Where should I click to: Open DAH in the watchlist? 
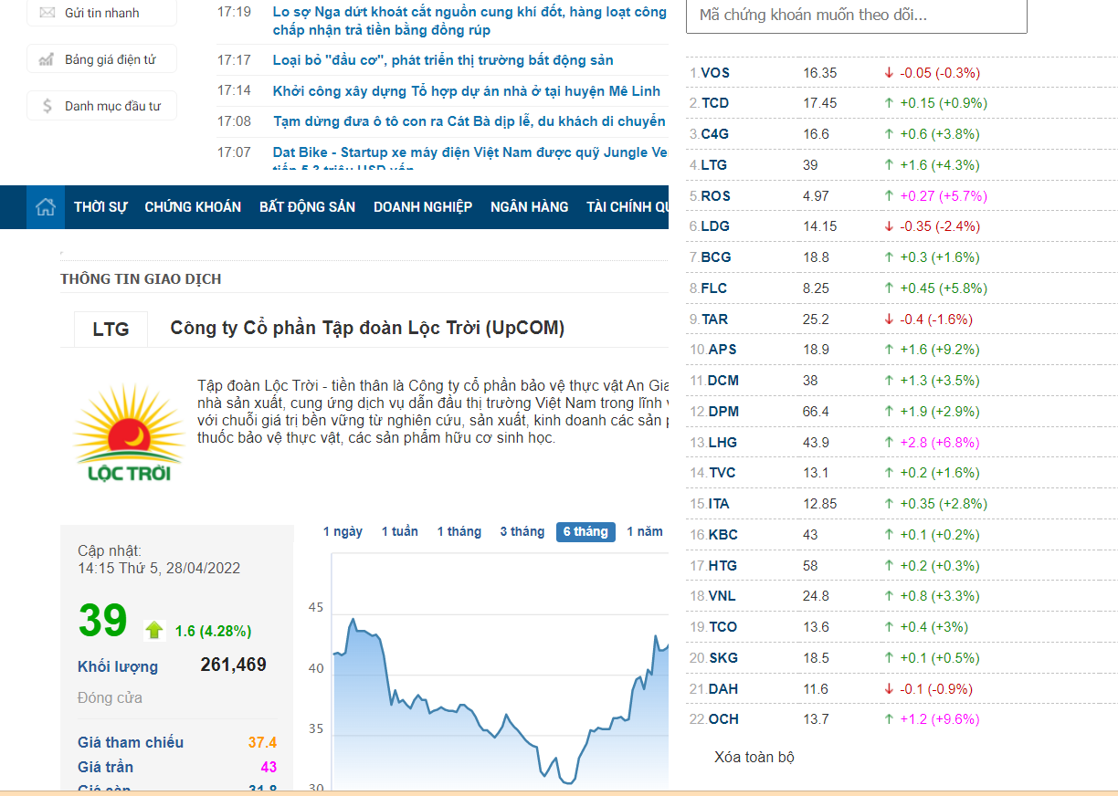point(723,689)
